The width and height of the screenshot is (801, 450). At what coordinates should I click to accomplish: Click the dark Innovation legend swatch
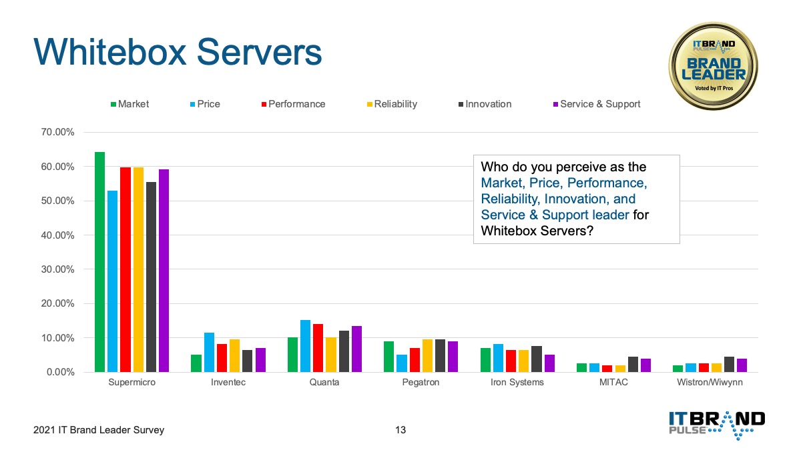click(461, 105)
